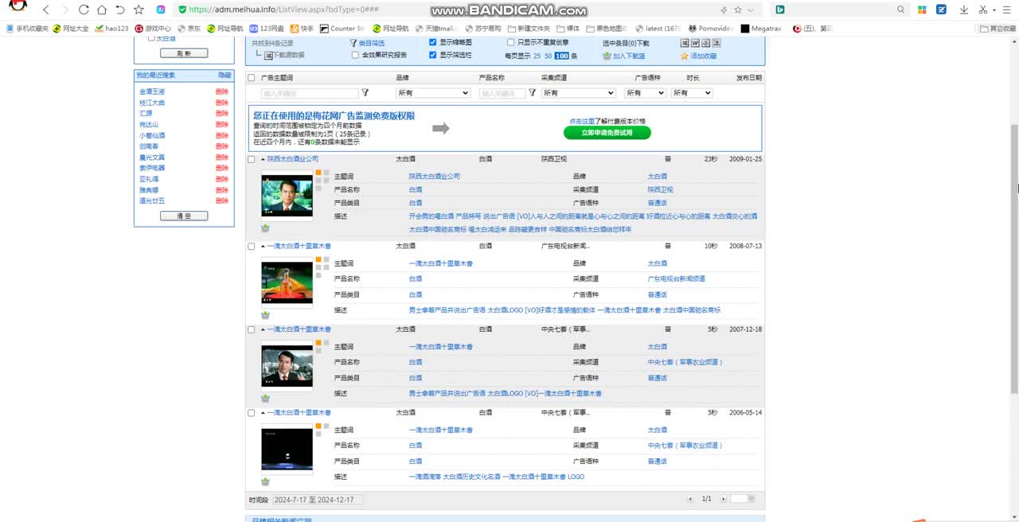The width and height of the screenshot is (1019, 522).
Task: Go to next page arrow in pager
Action: (x=721, y=499)
